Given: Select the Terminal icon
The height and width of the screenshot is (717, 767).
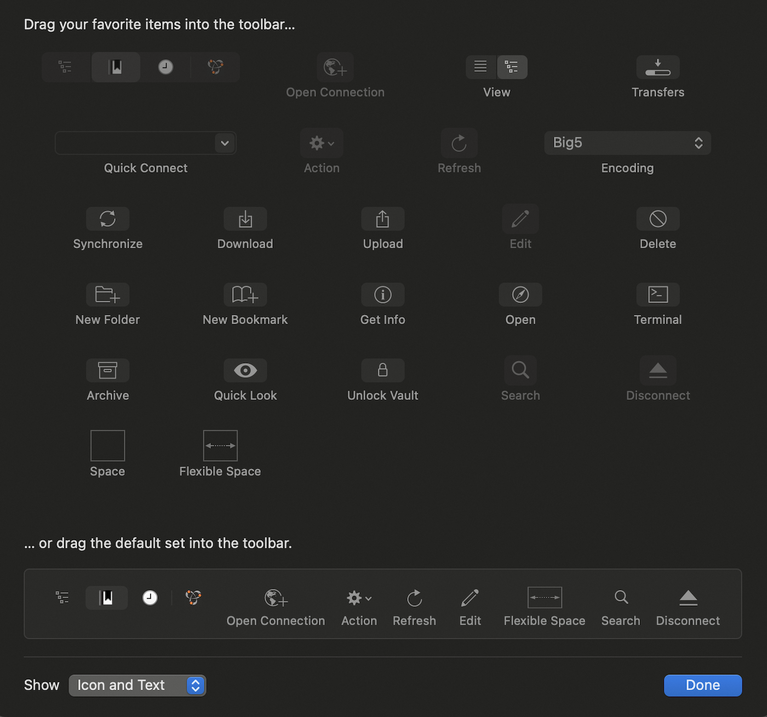Looking at the screenshot, I should (x=657, y=295).
